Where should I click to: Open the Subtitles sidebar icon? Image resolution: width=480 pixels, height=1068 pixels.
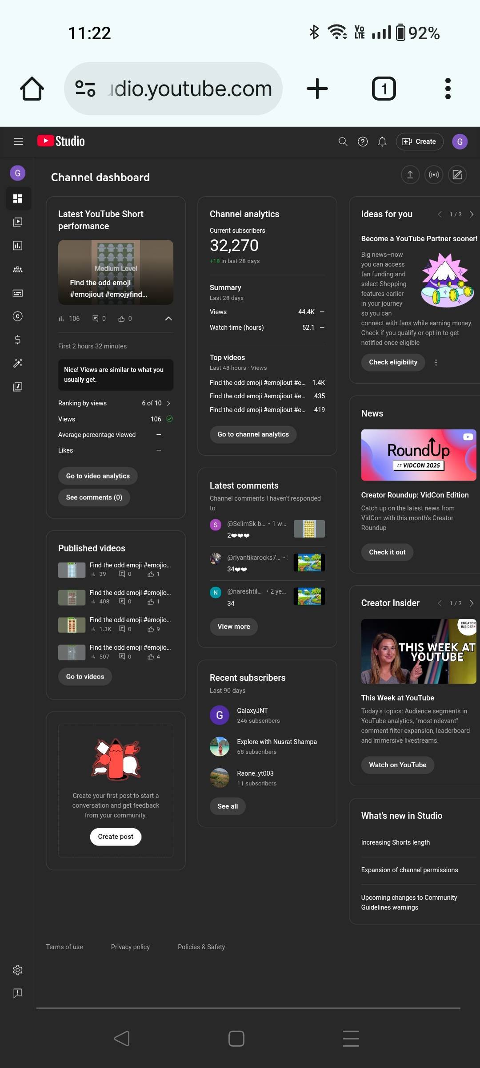(x=18, y=293)
